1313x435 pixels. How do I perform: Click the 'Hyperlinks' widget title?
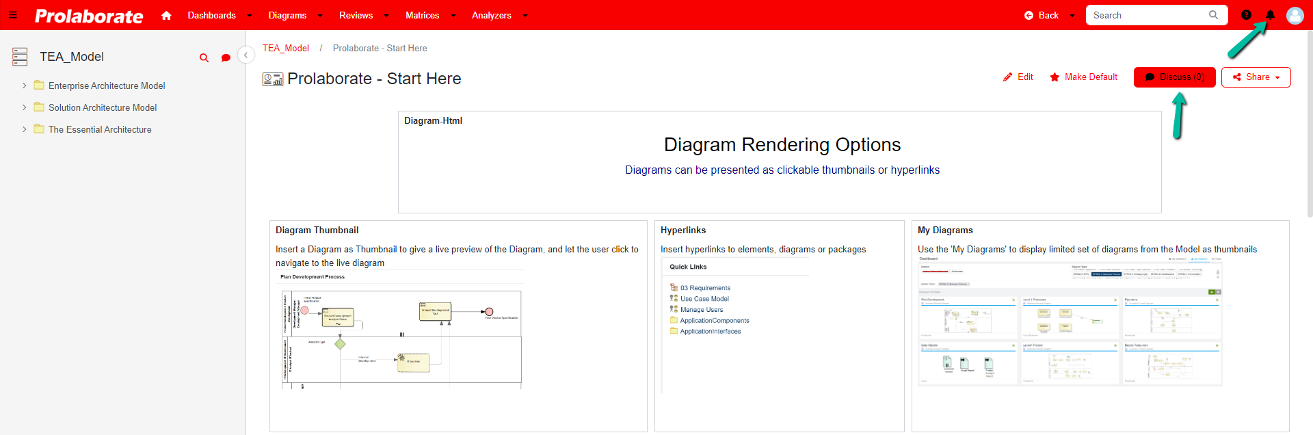point(683,230)
